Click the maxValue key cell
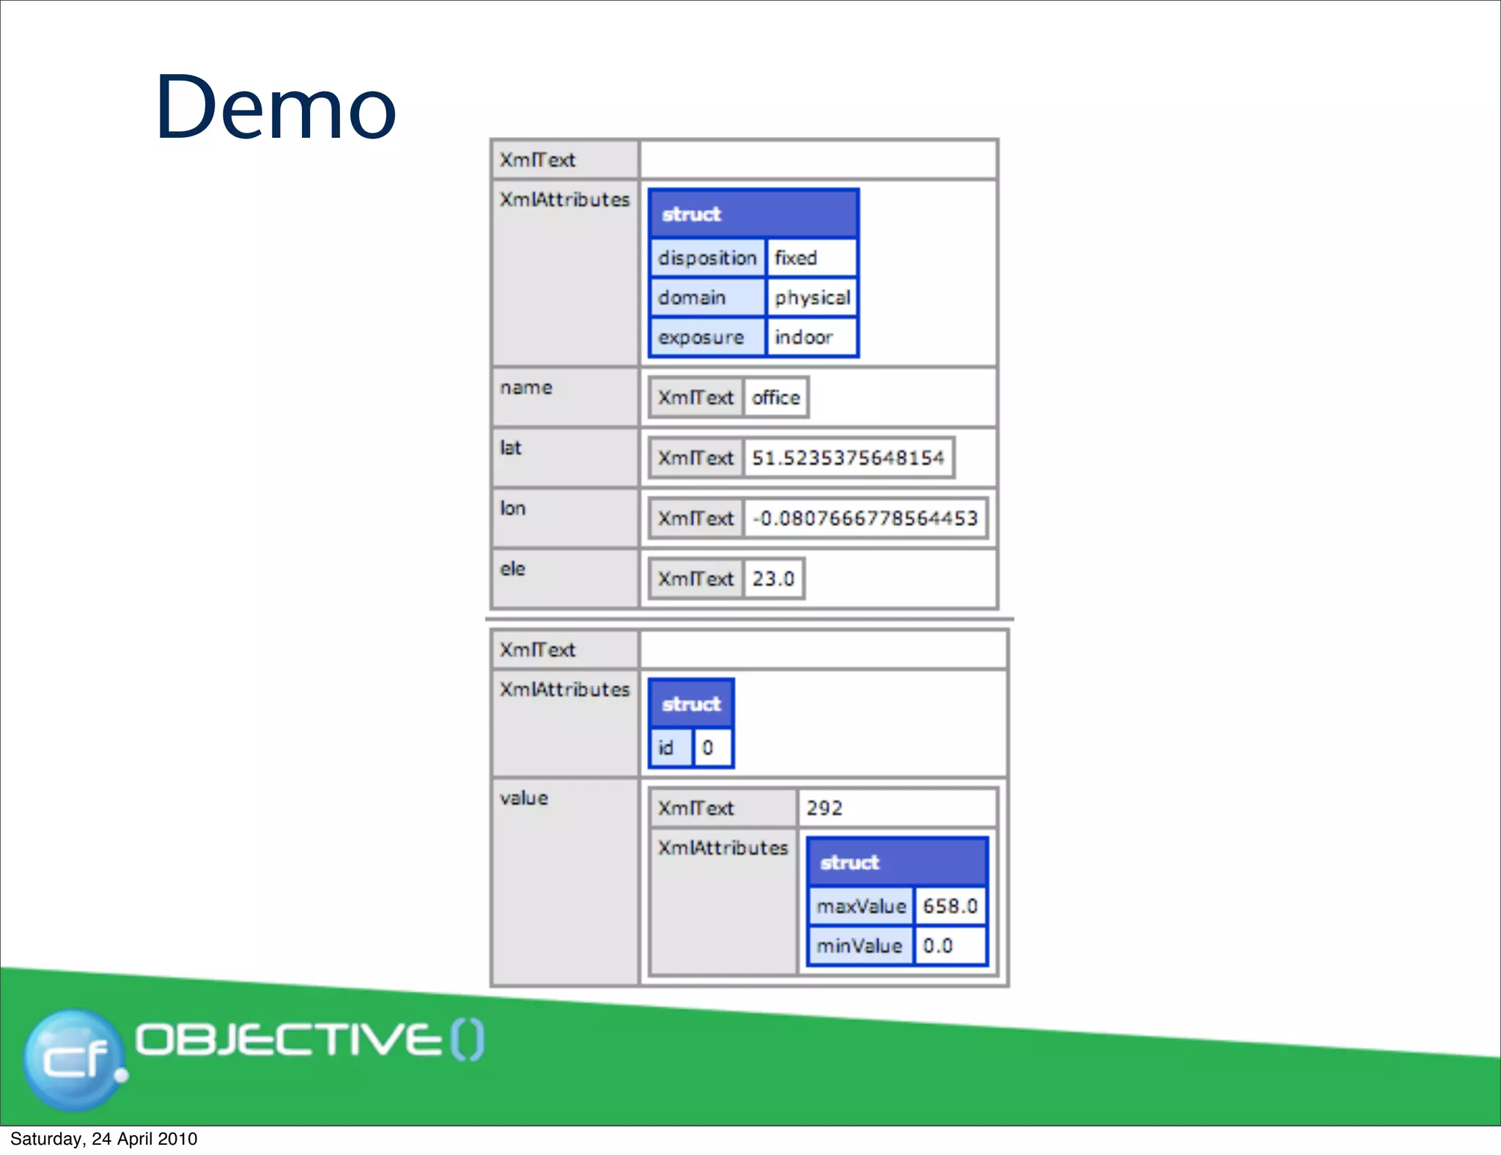The width and height of the screenshot is (1501, 1155). [860, 907]
